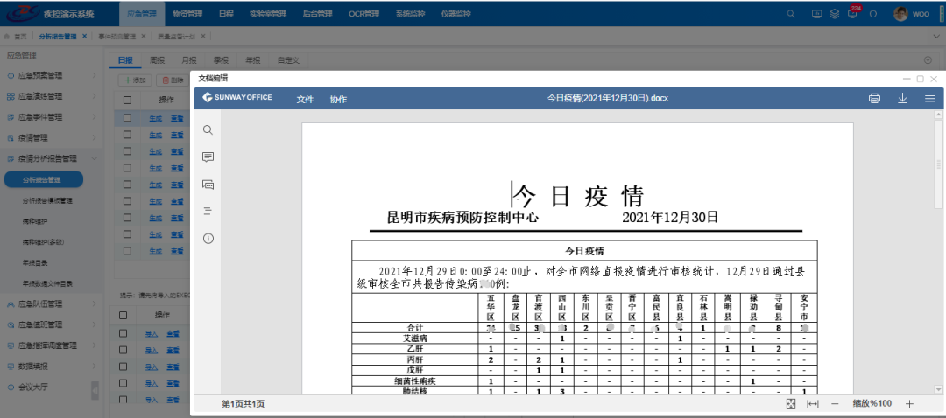Print the document with the printer icon
Screen dimensions: 946x418
(874, 99)
